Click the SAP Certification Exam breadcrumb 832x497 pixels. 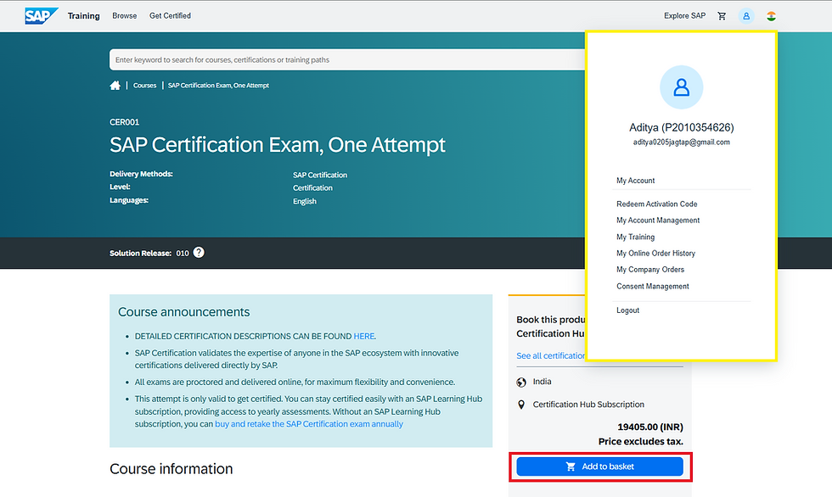coord(219,86)
